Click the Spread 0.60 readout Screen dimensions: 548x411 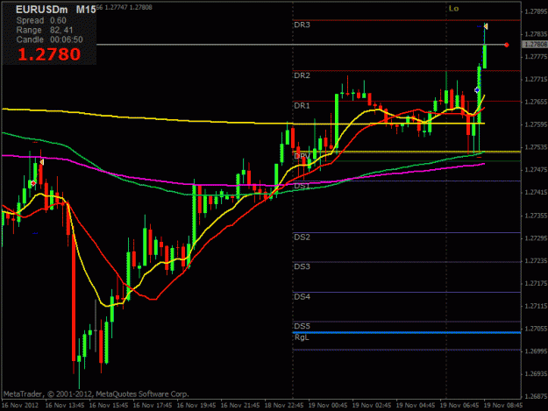coord(41,21)
